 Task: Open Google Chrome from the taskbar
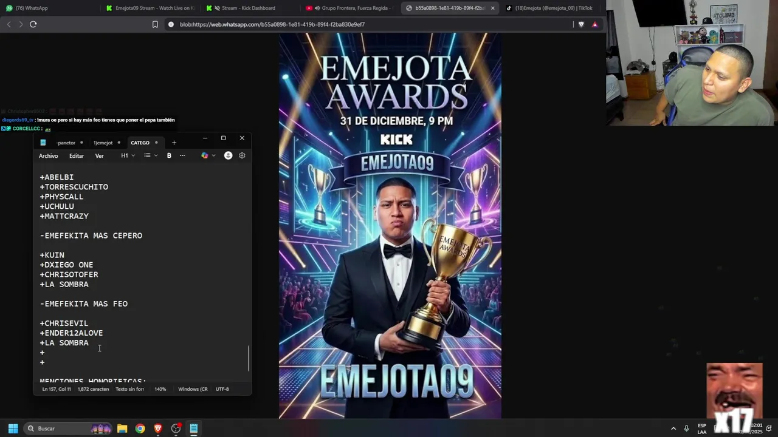[140, 429]
